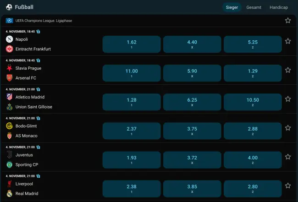Screen dimensions: 298x202
Task: Bet on Arsenal FC win at 1.29
Action: coord(253,73)
